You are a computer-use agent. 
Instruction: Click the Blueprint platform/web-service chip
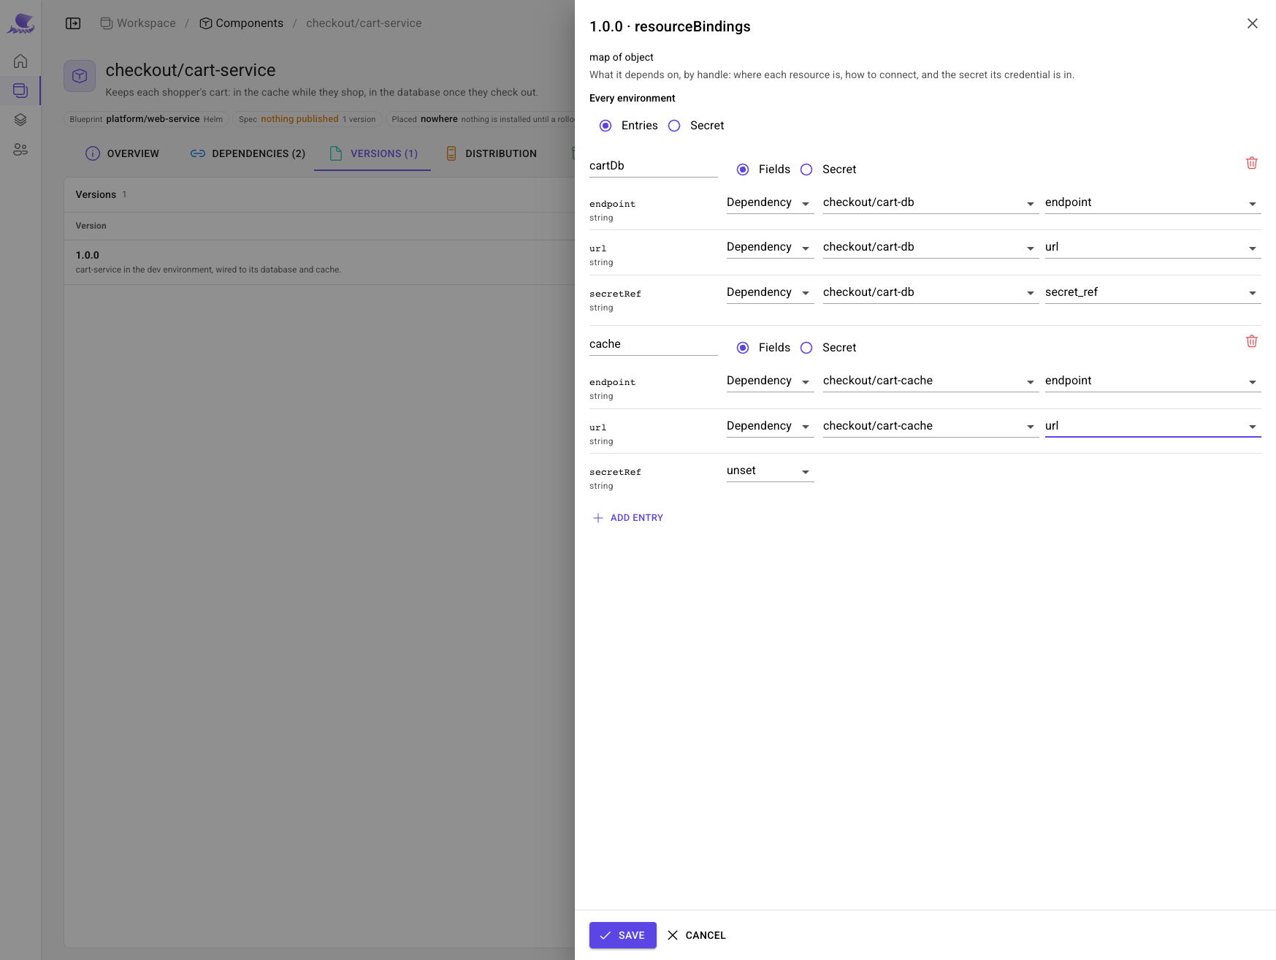pos(146,119)
